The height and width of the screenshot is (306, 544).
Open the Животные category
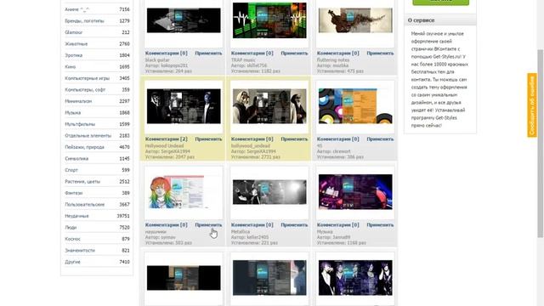click(76, 43)
